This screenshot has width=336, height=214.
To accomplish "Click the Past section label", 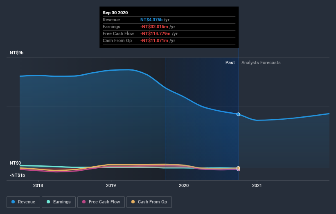I will tap(230, 62).
